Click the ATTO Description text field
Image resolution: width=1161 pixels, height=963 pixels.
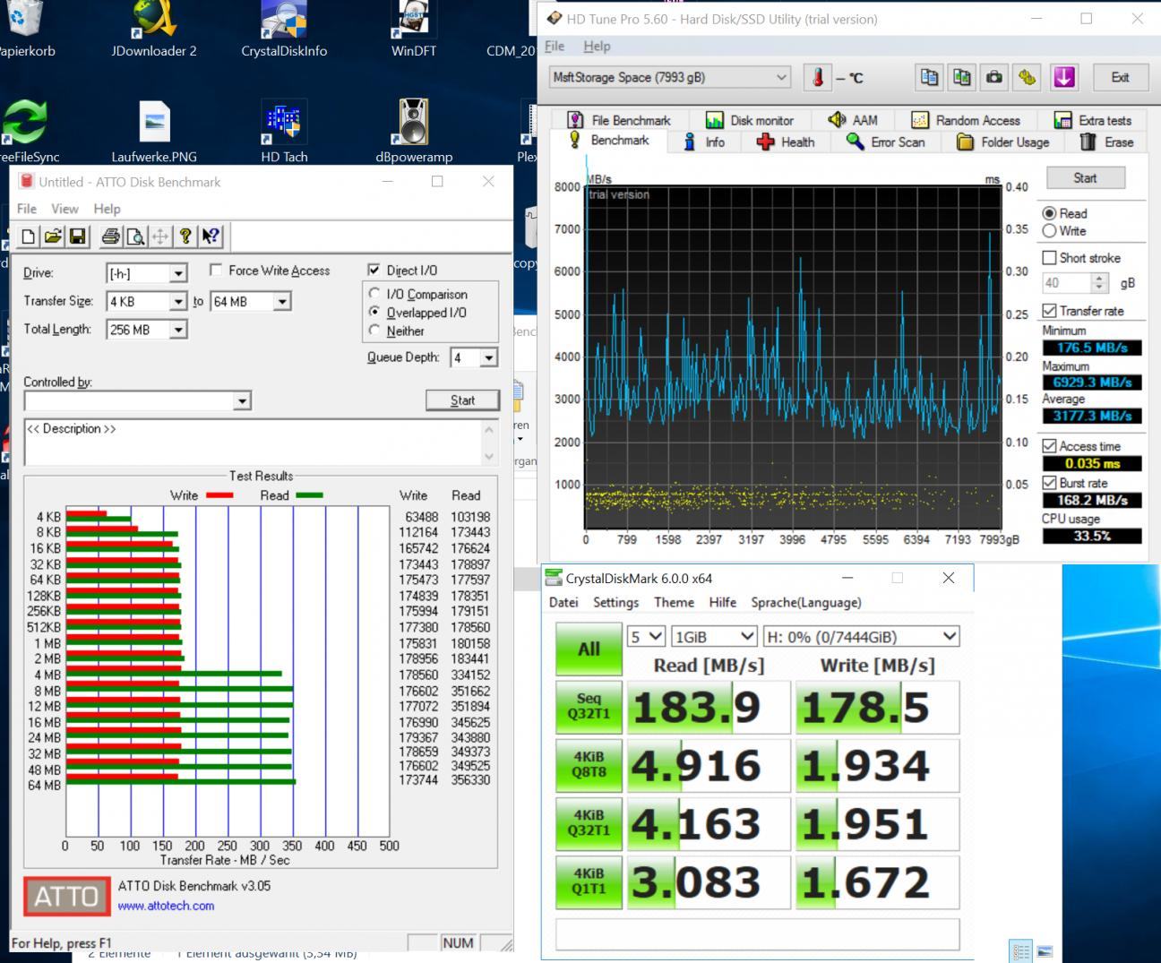click(x=261, y=443)
